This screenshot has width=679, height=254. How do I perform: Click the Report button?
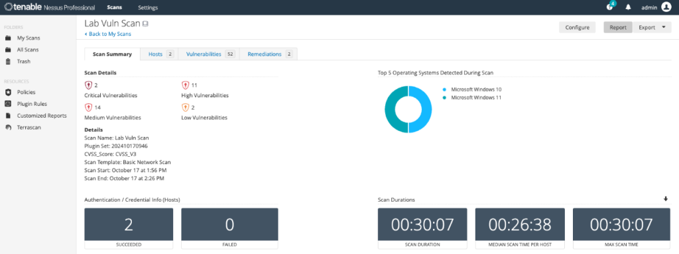coord(618,28)
